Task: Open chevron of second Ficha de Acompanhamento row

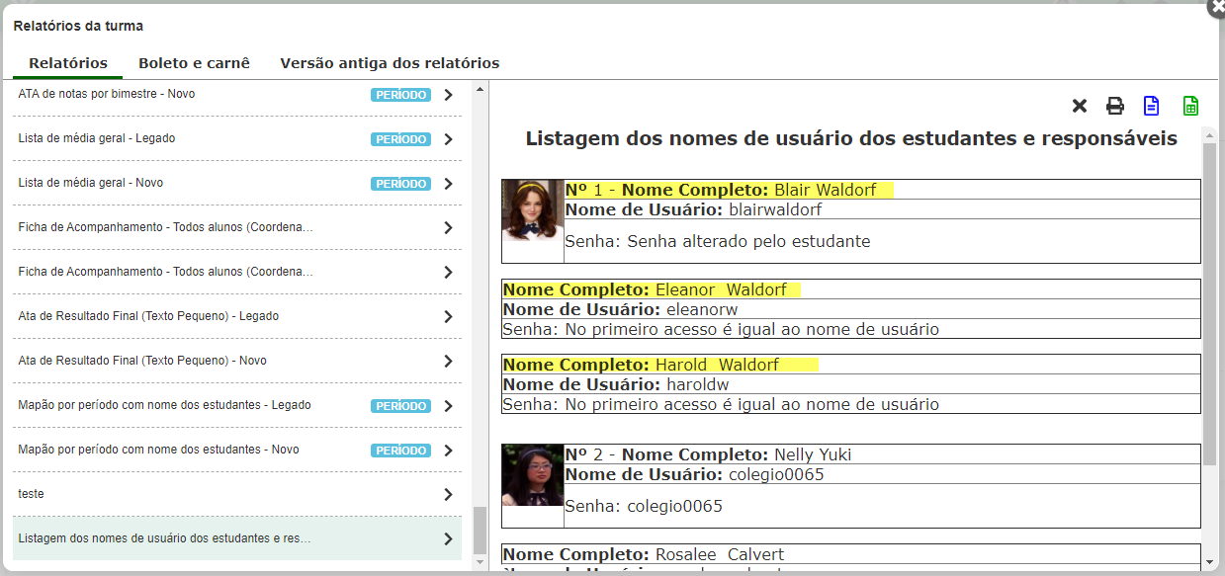Action: [x=448, y=273]
